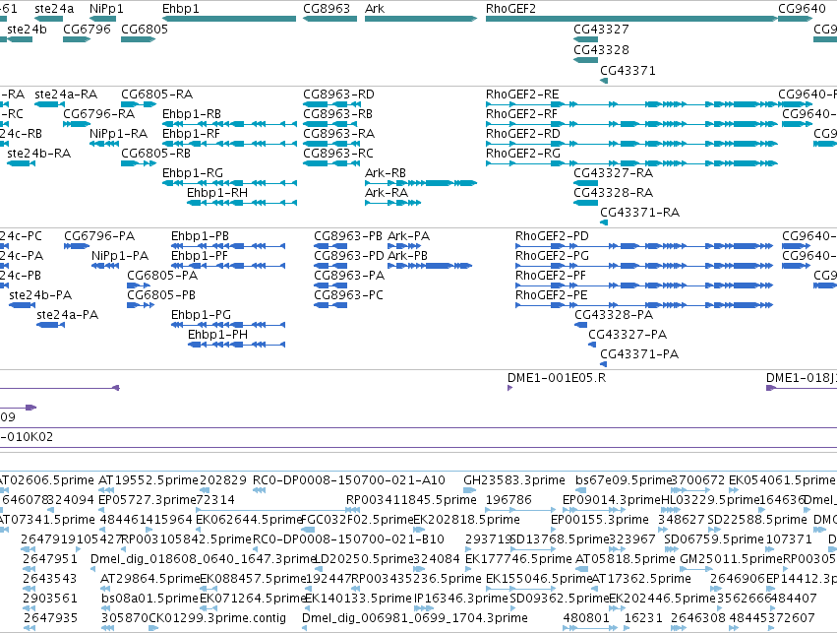The width and height of the screenshot is (837, 633).
Task: Click protein RhoGEF2-PF
Action: pos(644,285)
